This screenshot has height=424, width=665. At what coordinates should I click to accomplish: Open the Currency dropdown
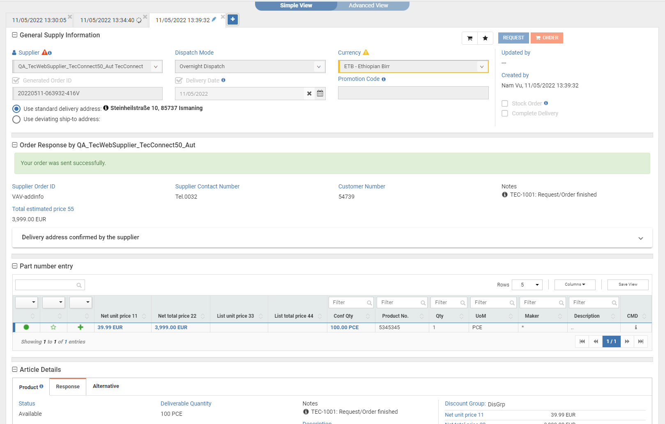413,66
